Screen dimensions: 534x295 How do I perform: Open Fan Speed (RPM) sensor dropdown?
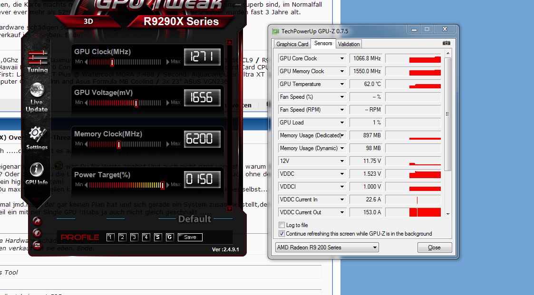342,110
